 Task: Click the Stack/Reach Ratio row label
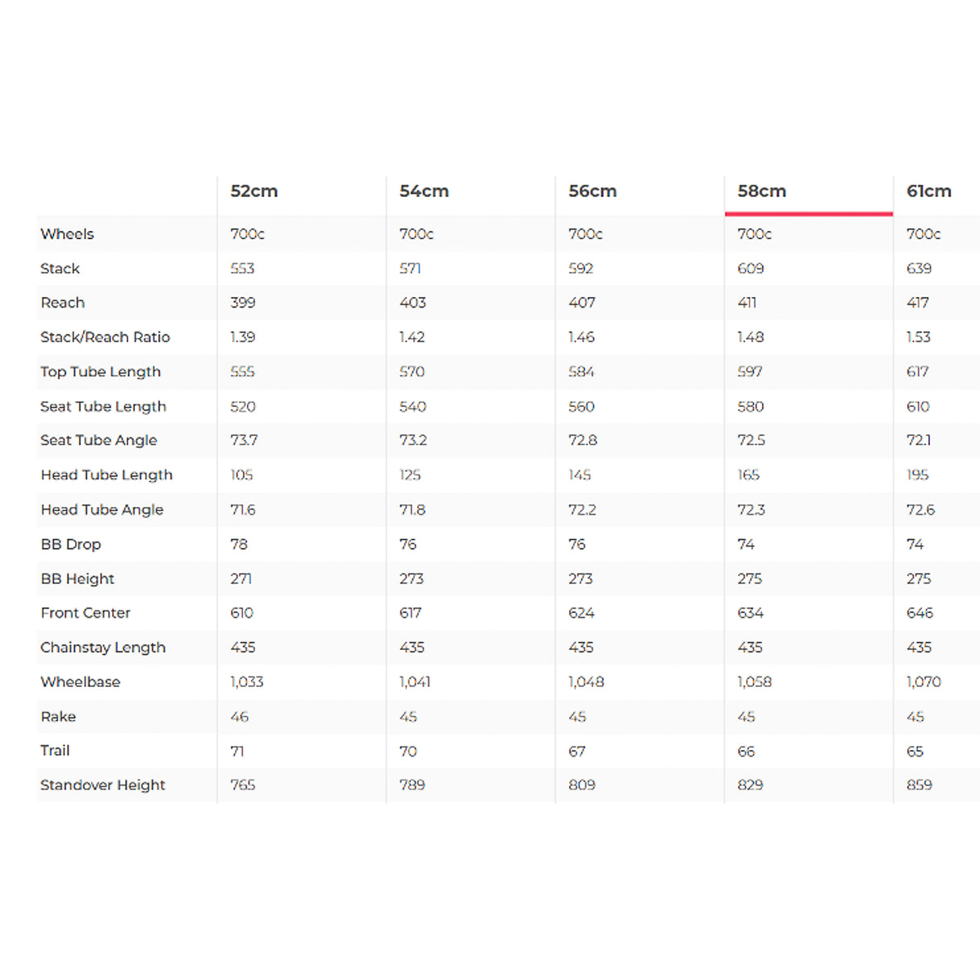click(105, 337)
